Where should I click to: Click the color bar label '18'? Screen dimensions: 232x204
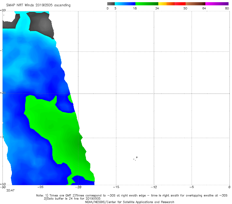[135, 8]
